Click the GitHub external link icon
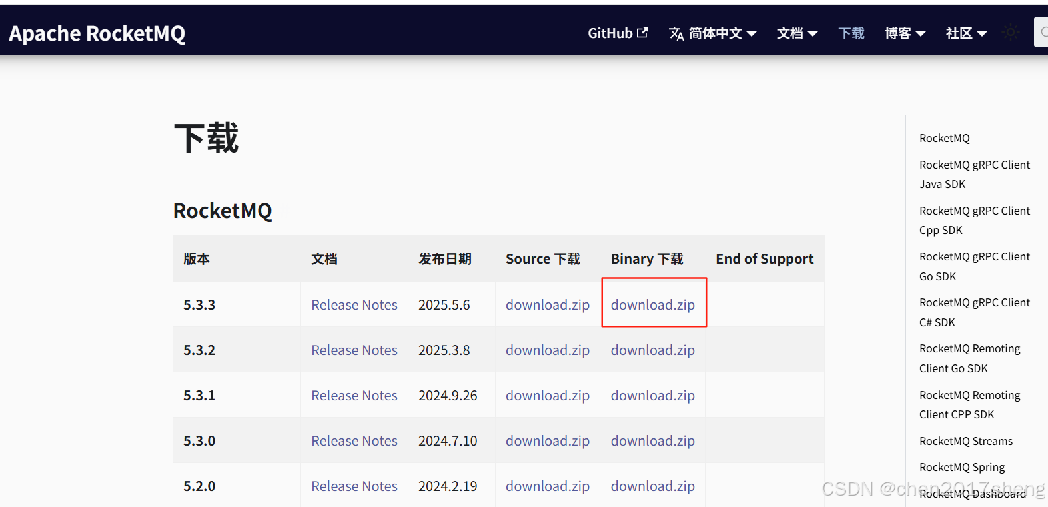Viewport: 1048px width, 507px height. pos(642,33)
